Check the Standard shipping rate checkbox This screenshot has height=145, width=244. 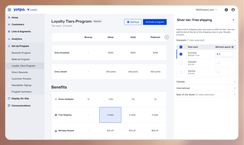point(181,63)
